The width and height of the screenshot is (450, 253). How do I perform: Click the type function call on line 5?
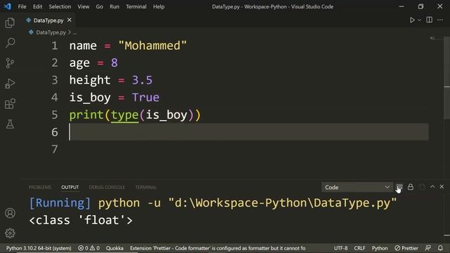point(124,115)
